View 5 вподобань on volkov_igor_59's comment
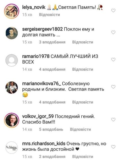This screenshot has height=161, width=123. point(51,129)
